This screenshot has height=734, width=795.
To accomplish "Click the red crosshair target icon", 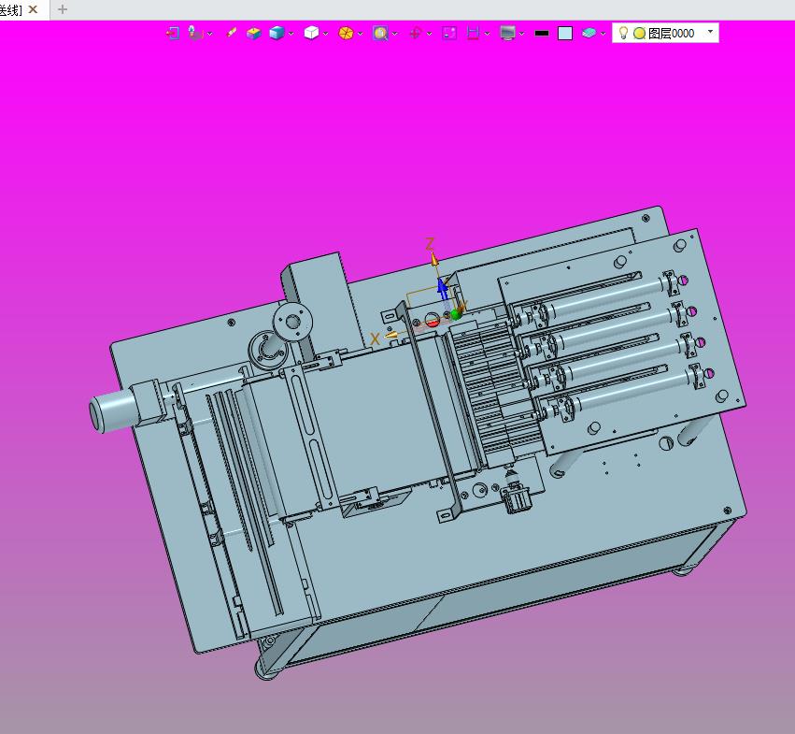I will (415, 34).
